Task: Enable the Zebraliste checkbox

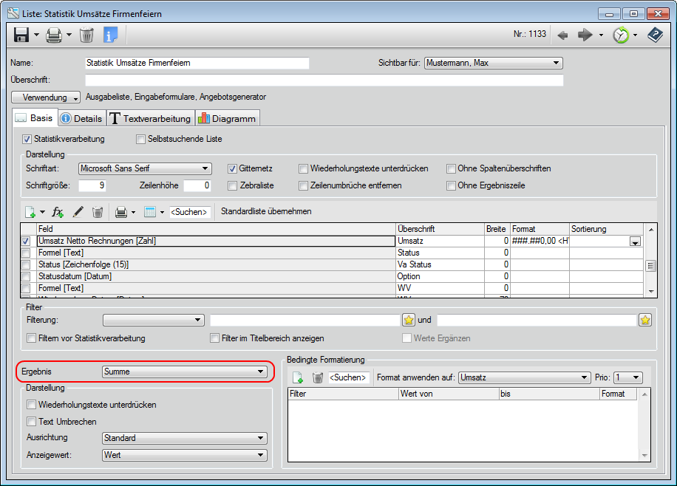Action: pyautogui.click(x=233, y=185)
